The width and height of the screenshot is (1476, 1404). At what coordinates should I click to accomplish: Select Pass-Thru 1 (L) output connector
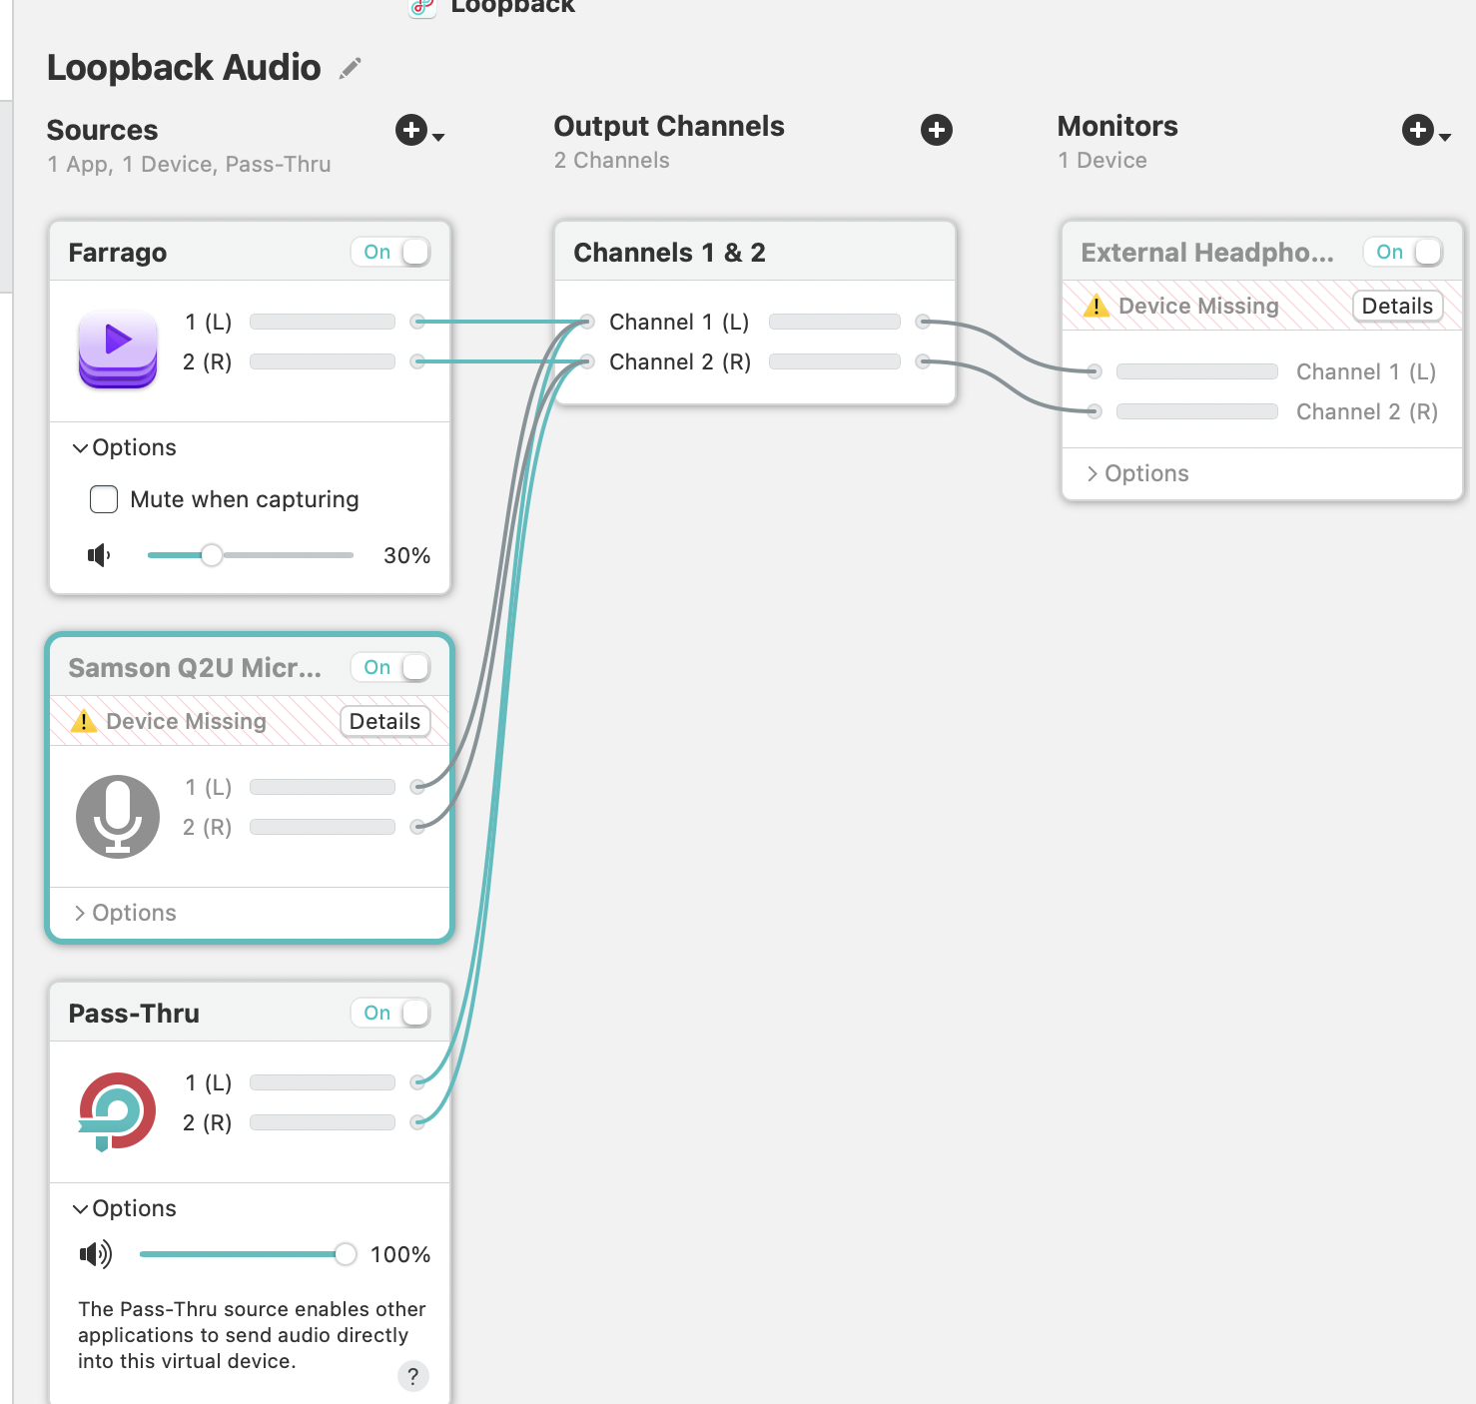point(418,1082)
